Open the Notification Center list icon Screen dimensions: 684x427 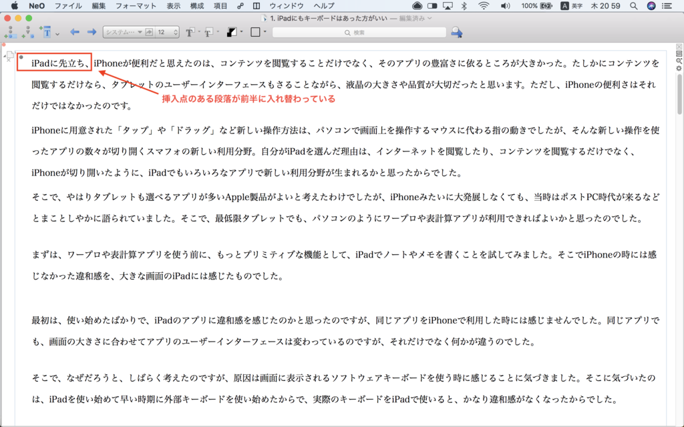[667, 5]
